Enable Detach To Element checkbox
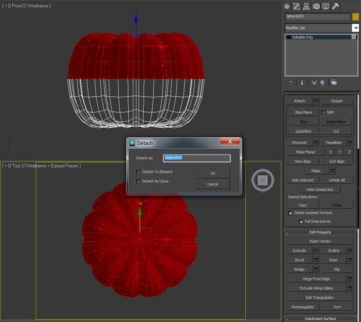This screenshot has width=361, height=322. (138, 172)
